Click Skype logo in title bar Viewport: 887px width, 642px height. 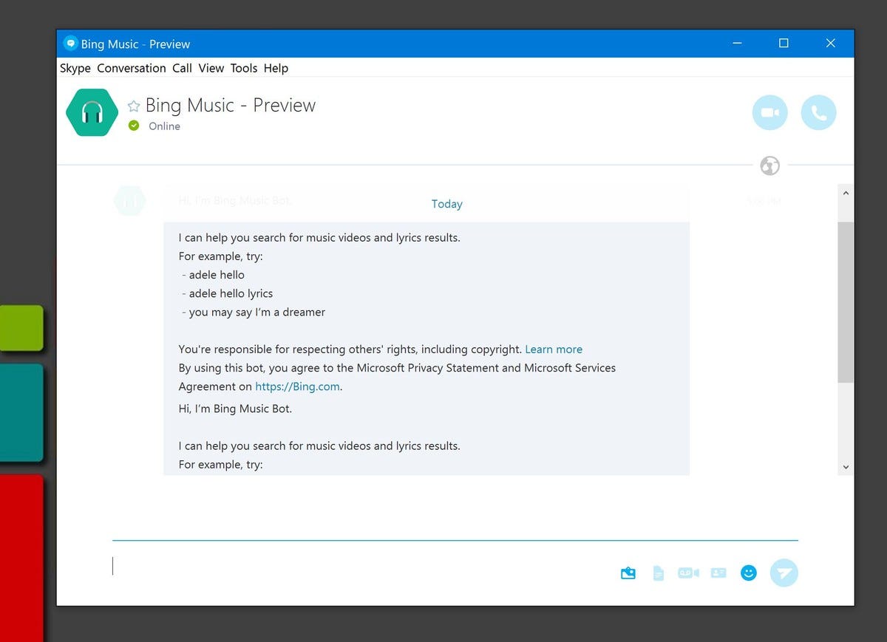[x=71, y=44]
